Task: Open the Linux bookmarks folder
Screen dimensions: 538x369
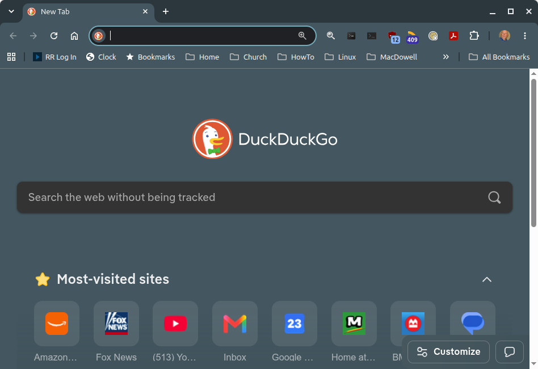Action: tap(341, 57)
